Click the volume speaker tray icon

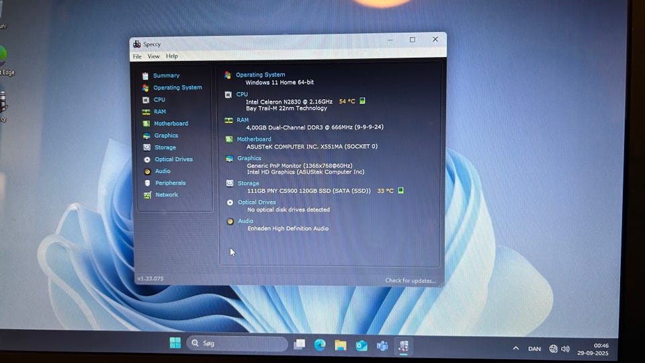tap(566, 349)
